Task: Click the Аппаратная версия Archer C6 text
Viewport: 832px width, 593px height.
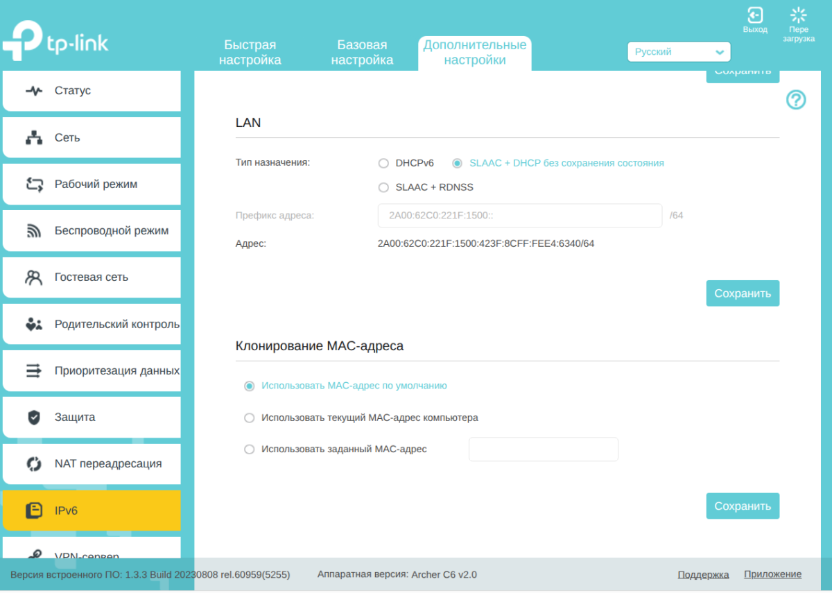Action: (397, 575)
